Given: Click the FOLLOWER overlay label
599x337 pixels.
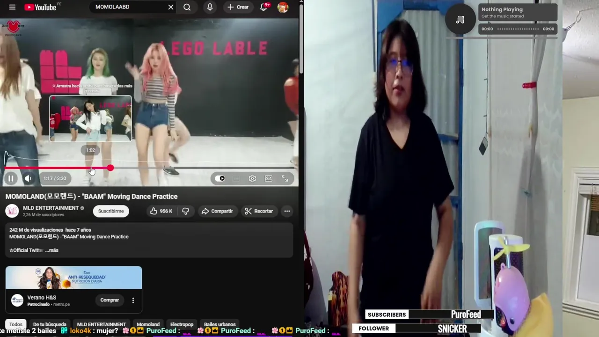Looking at the screenshot, I should pyautogui.click(x=373, y=329).
